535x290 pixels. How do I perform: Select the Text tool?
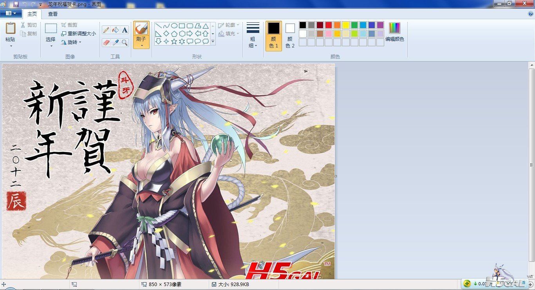point(125,30)
